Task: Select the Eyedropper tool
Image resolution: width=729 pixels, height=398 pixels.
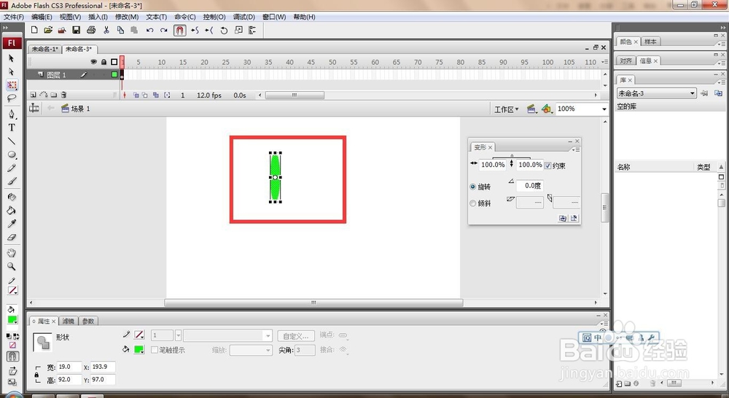Action: tap(12, 224)
